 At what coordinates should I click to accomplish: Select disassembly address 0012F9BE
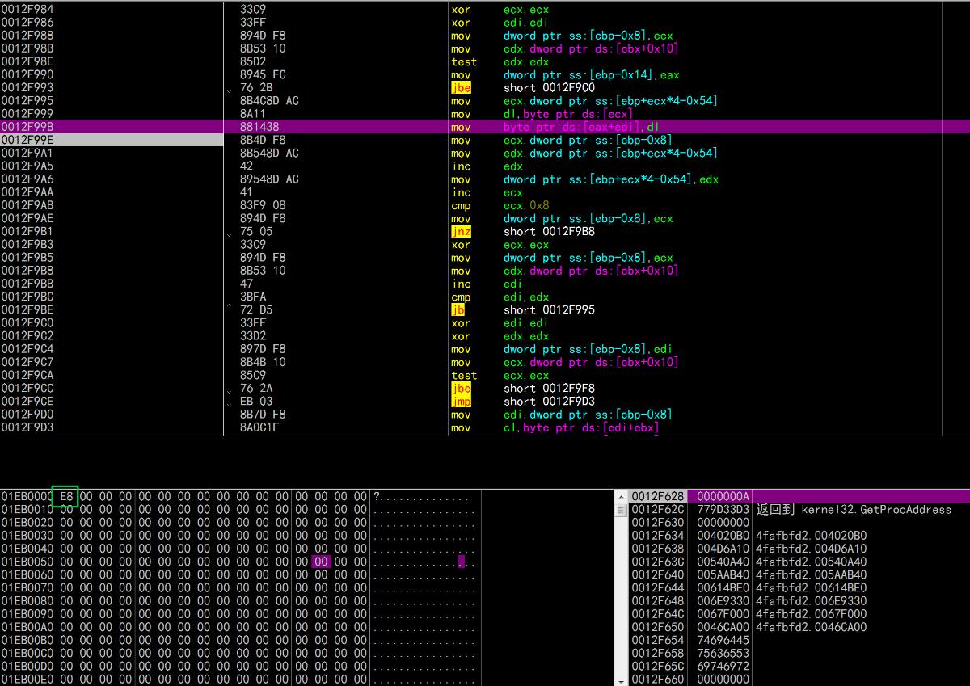coord(27,310)
